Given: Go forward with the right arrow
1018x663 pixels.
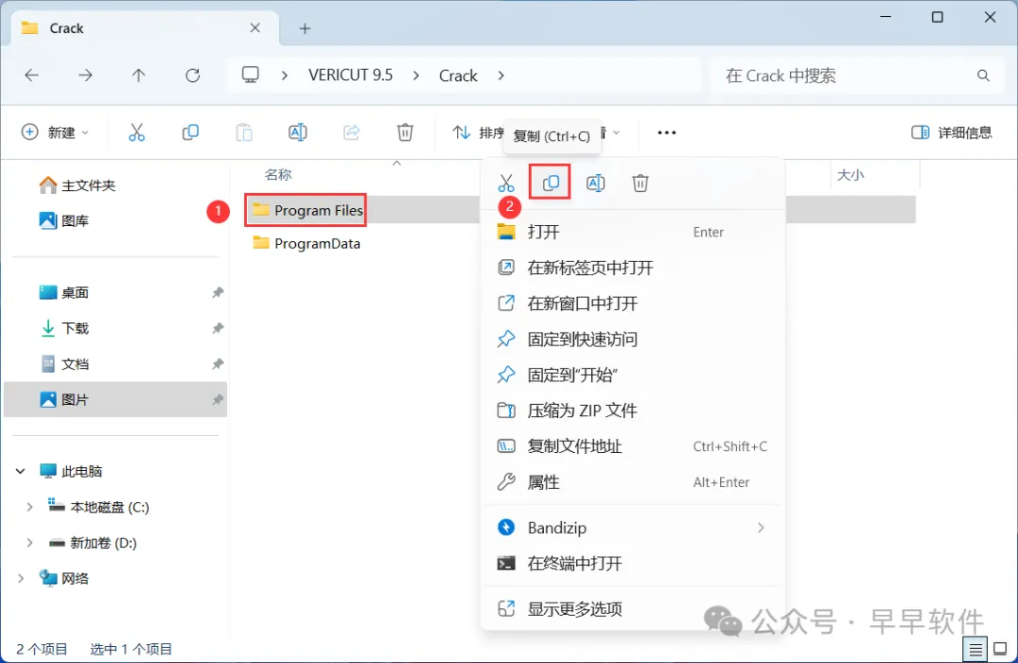Looking at the screenshot, I should click(x=85, y=75).
